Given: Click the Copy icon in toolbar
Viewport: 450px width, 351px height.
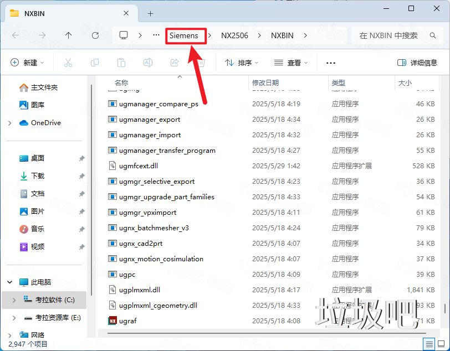Looking at the screenshot, I should 95,63.
